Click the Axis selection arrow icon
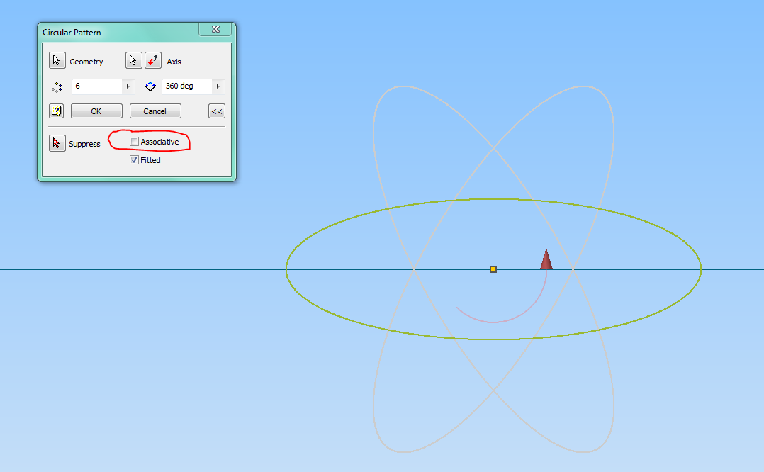Screen dimensions: 764x472 (133, 60)
